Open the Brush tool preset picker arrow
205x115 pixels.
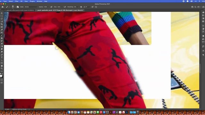coord(9,7)
